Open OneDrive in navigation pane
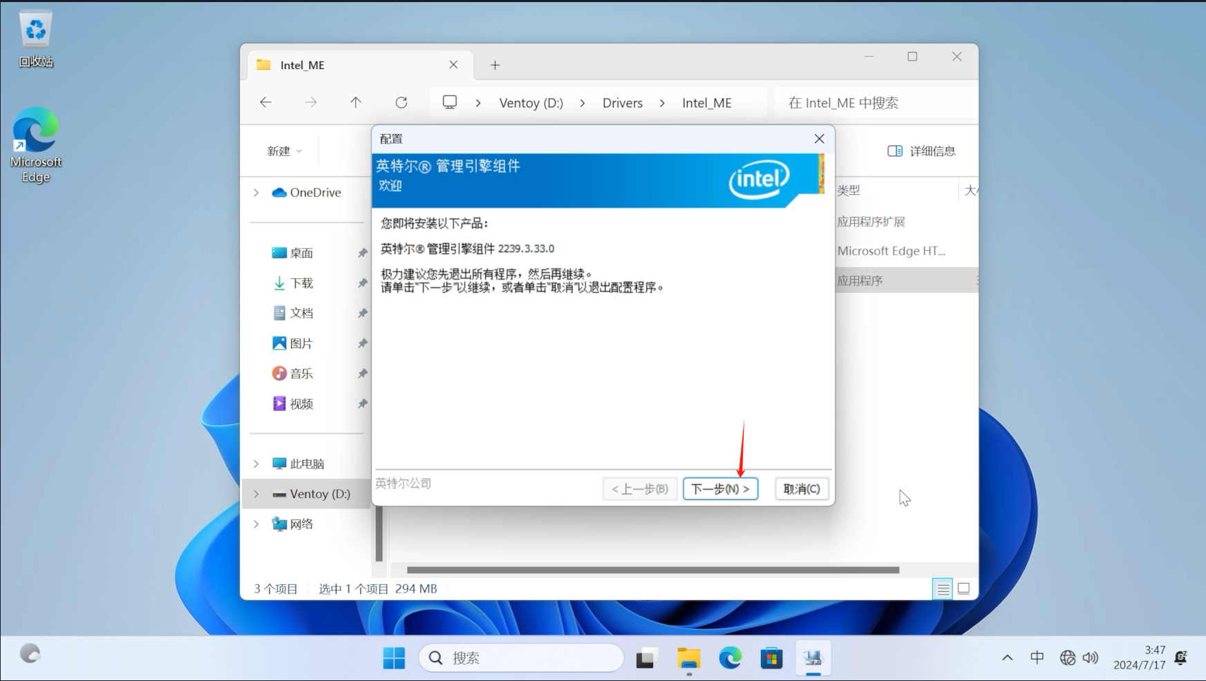 pyautogui.click(x=307, y=193)
